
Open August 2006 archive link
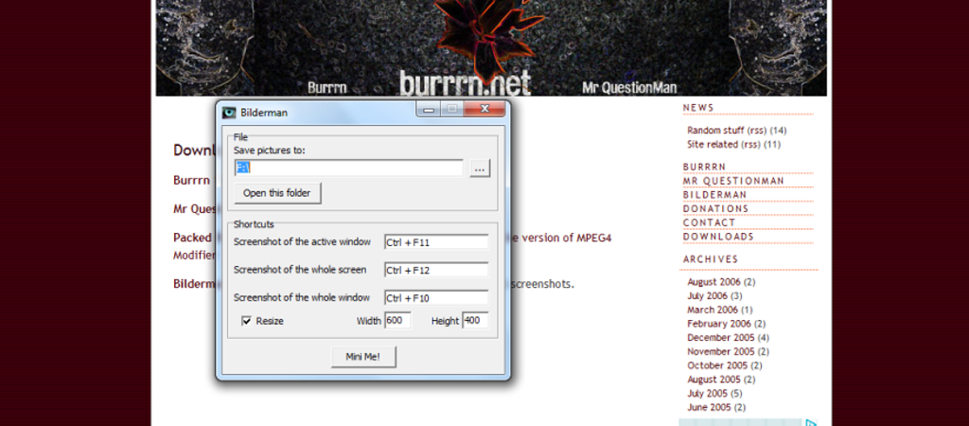coord(714,282)
